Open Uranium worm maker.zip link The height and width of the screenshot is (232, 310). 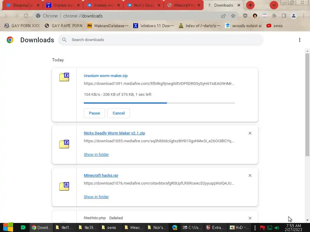(x=106, y=76)
